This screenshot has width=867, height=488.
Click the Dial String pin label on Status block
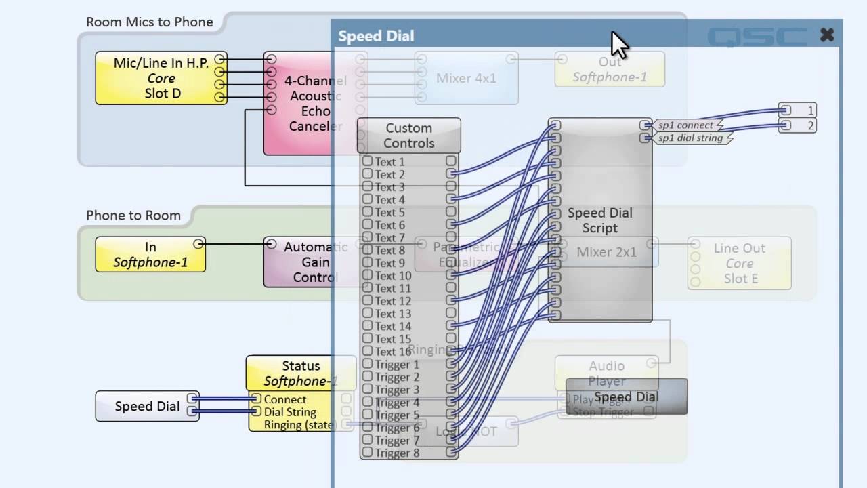pyautogui.click(x=290, y=411)
